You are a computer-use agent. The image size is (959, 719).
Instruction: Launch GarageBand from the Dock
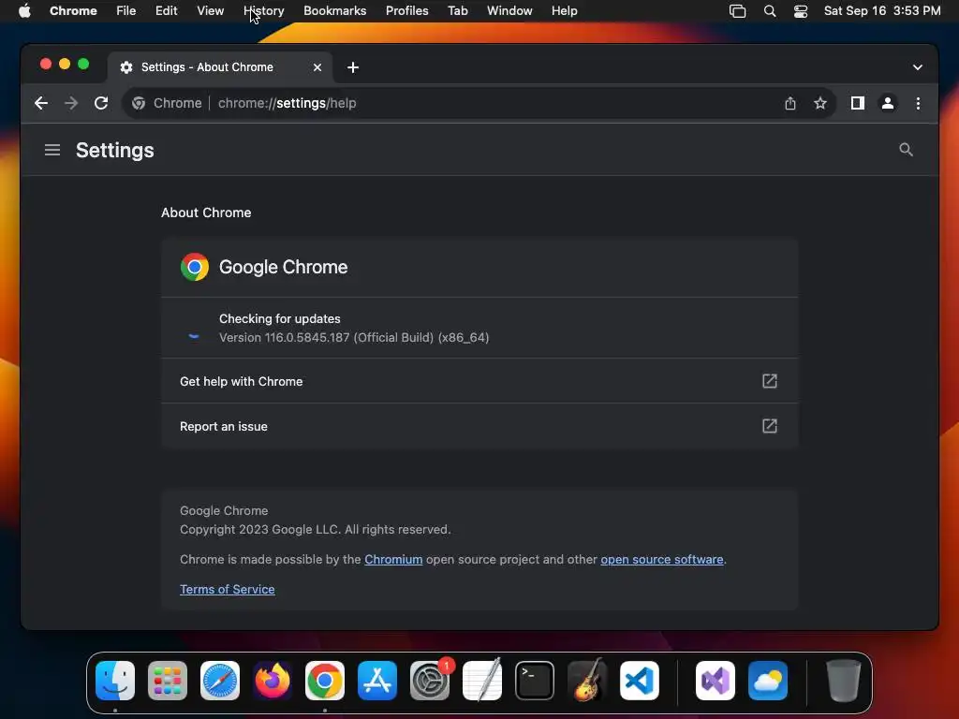(587, 681)
